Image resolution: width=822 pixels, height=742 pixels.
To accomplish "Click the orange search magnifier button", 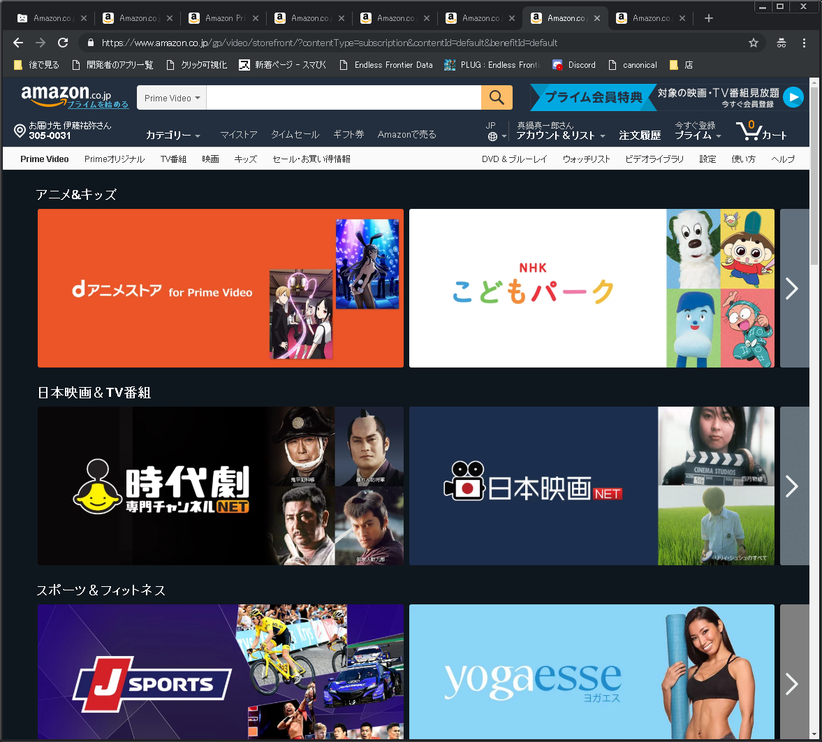I will pyautogui.click(x=497, y=98).
